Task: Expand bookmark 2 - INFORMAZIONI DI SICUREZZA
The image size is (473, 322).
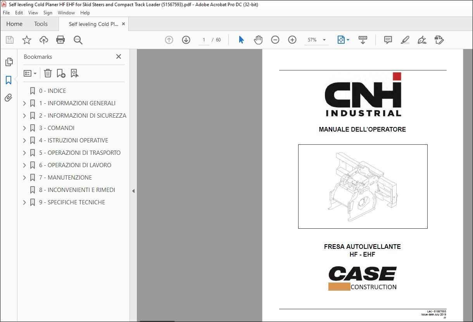Action: click(x=24, y=116)
